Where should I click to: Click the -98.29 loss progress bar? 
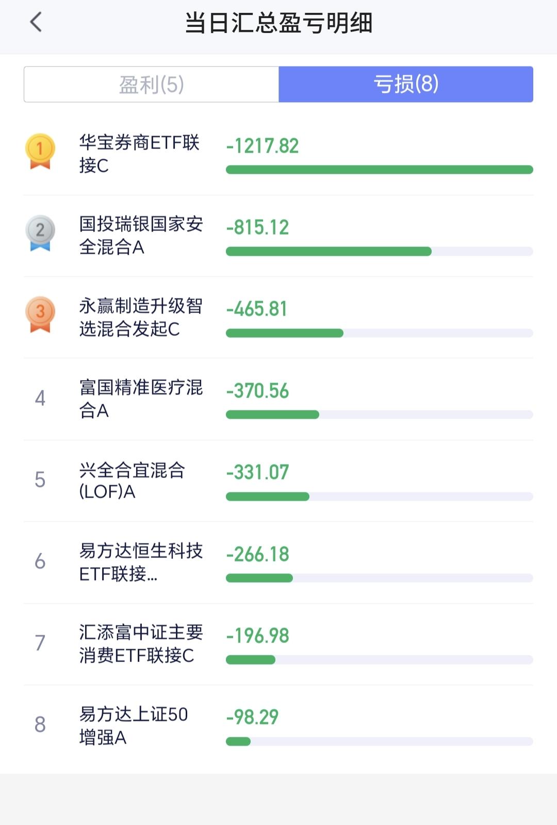click(380, 741)
